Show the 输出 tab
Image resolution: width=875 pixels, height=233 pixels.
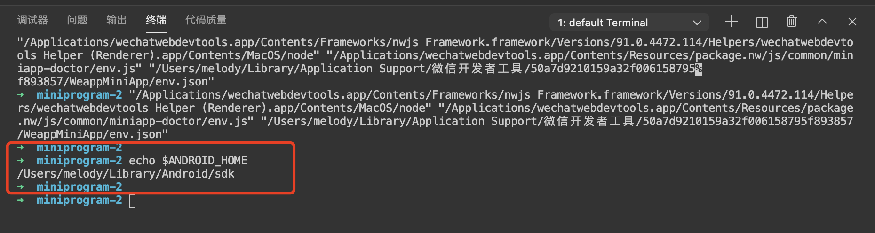(x=117, y=20)
